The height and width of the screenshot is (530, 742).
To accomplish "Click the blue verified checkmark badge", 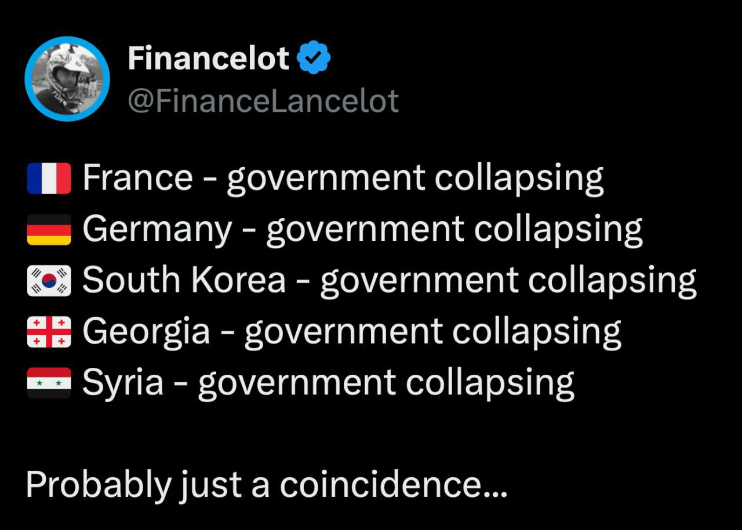I will 314,58.
